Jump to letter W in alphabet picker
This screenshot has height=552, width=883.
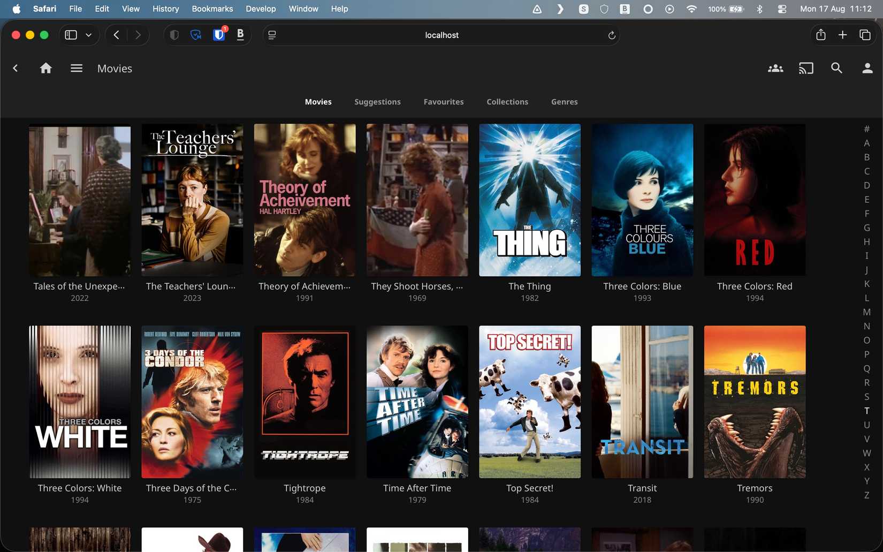pos(867,453)
